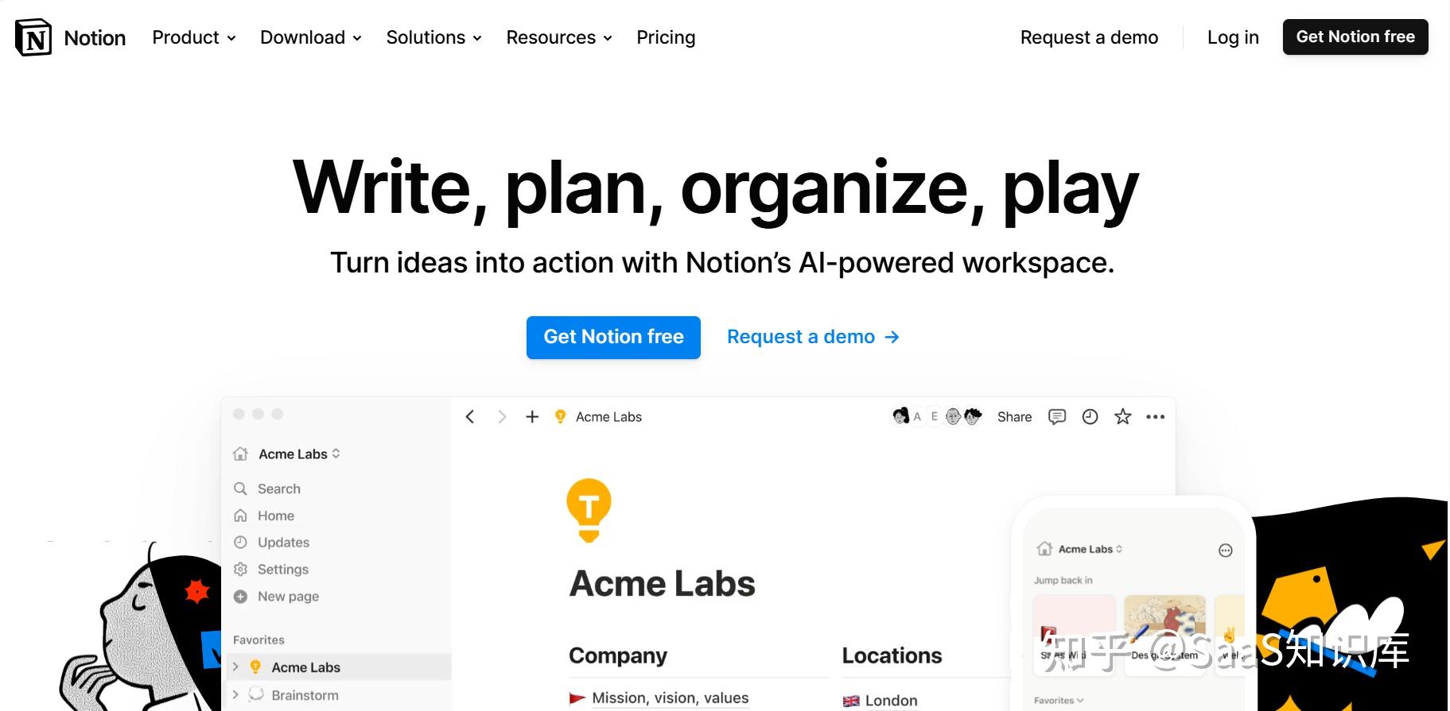Open the Mission, vision, values page link
The image size is (1450, 711).
(670, 698)
